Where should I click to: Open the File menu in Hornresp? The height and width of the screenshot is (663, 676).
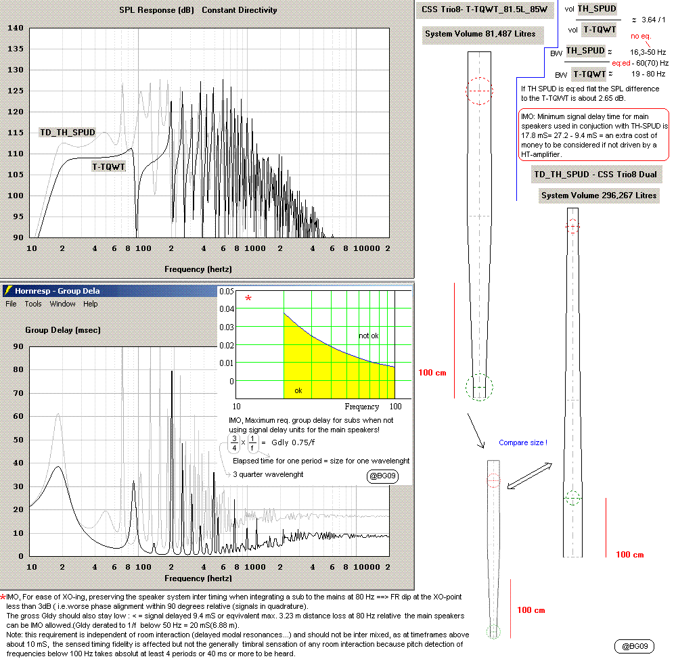[11, 304]
